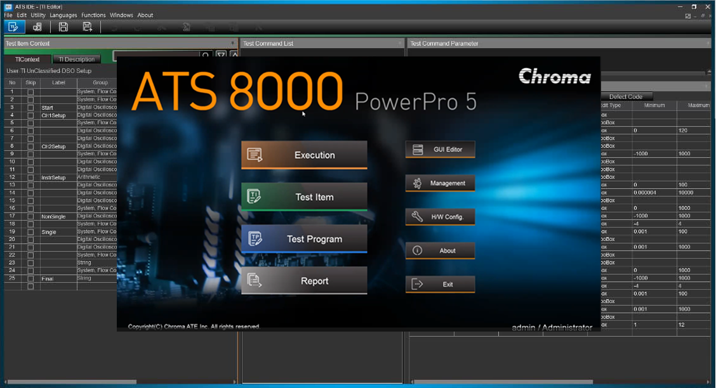
Task: Click the Save As icon with plus
Action: (x=87, y=27)
